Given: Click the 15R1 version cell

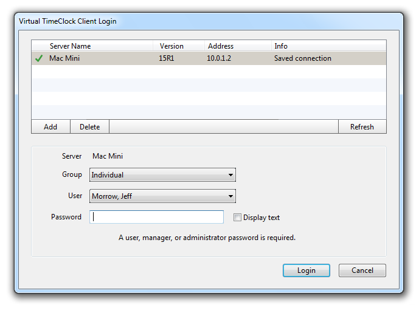Looking at the screenshot, I should click(167, 58).
